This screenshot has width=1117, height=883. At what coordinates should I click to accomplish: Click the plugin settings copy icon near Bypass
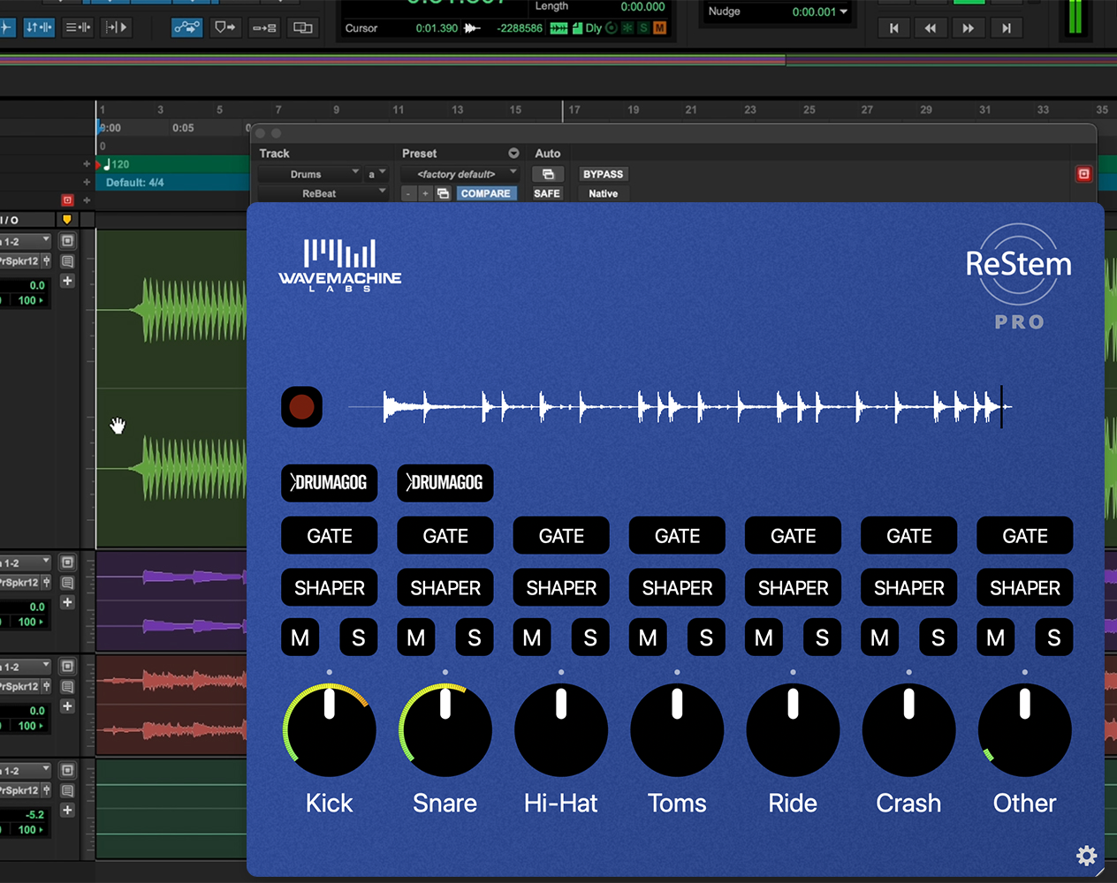[x=548, y=174]
